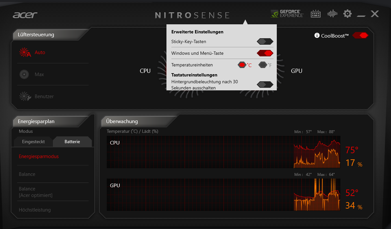
Task: Click the CoolBoost info icon
Action: [x=317, y=35]
